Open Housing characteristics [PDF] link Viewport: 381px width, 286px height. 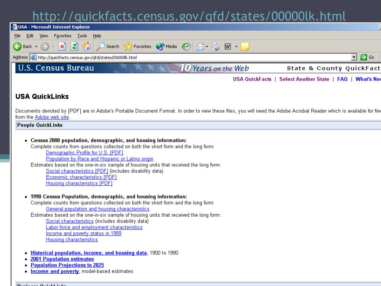pyautogui.click(x=79, y=183)
